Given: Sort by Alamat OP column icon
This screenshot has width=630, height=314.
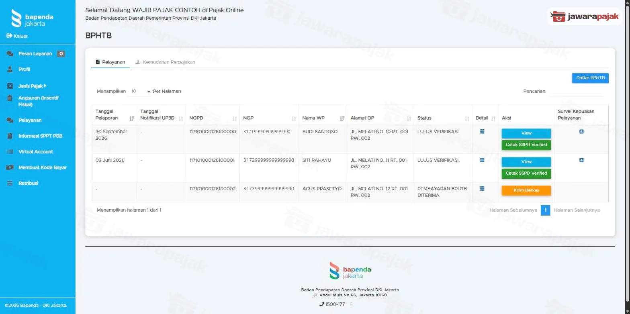Looking at the screenshot, I should pos(409,118).
